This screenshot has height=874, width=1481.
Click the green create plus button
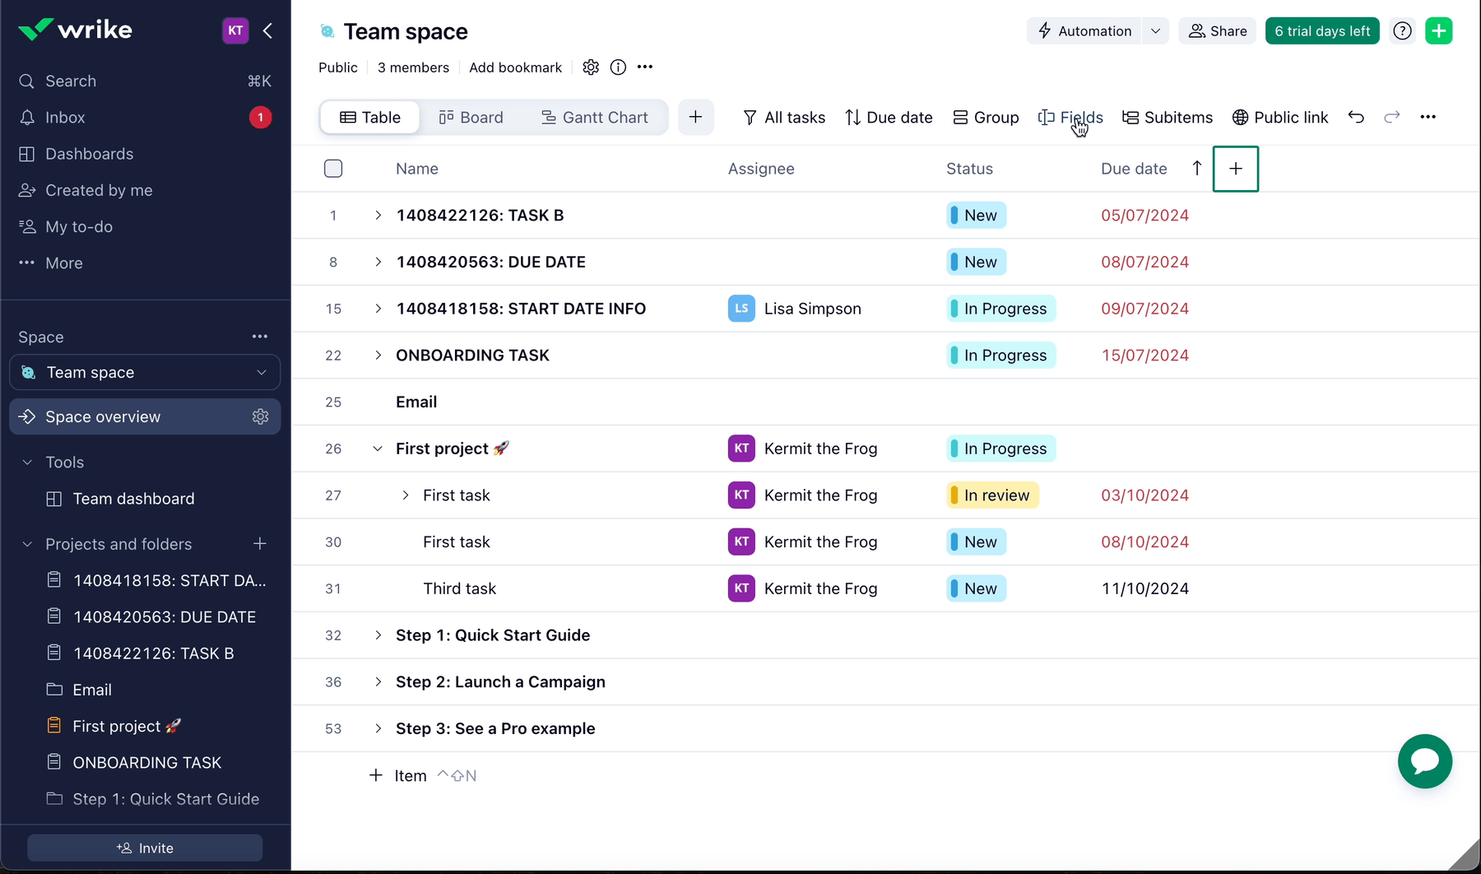point(1438,31)
